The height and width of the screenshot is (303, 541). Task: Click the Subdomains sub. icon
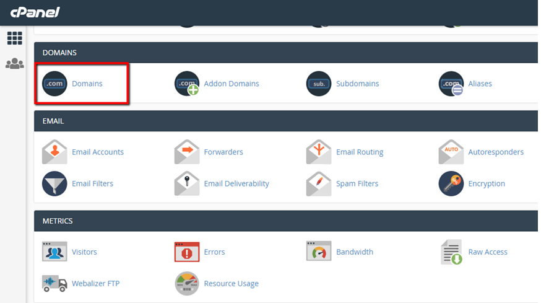(x=319, y=84)
